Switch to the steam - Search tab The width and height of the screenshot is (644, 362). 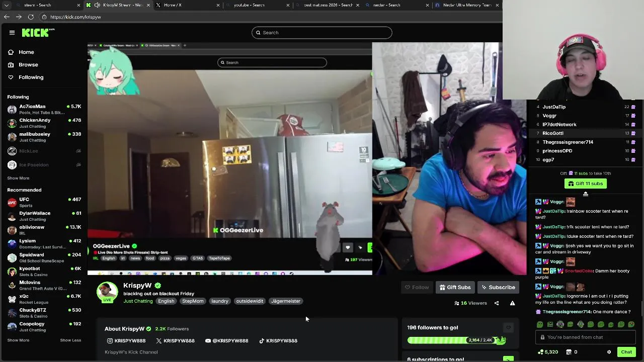[x=38, y=5]
